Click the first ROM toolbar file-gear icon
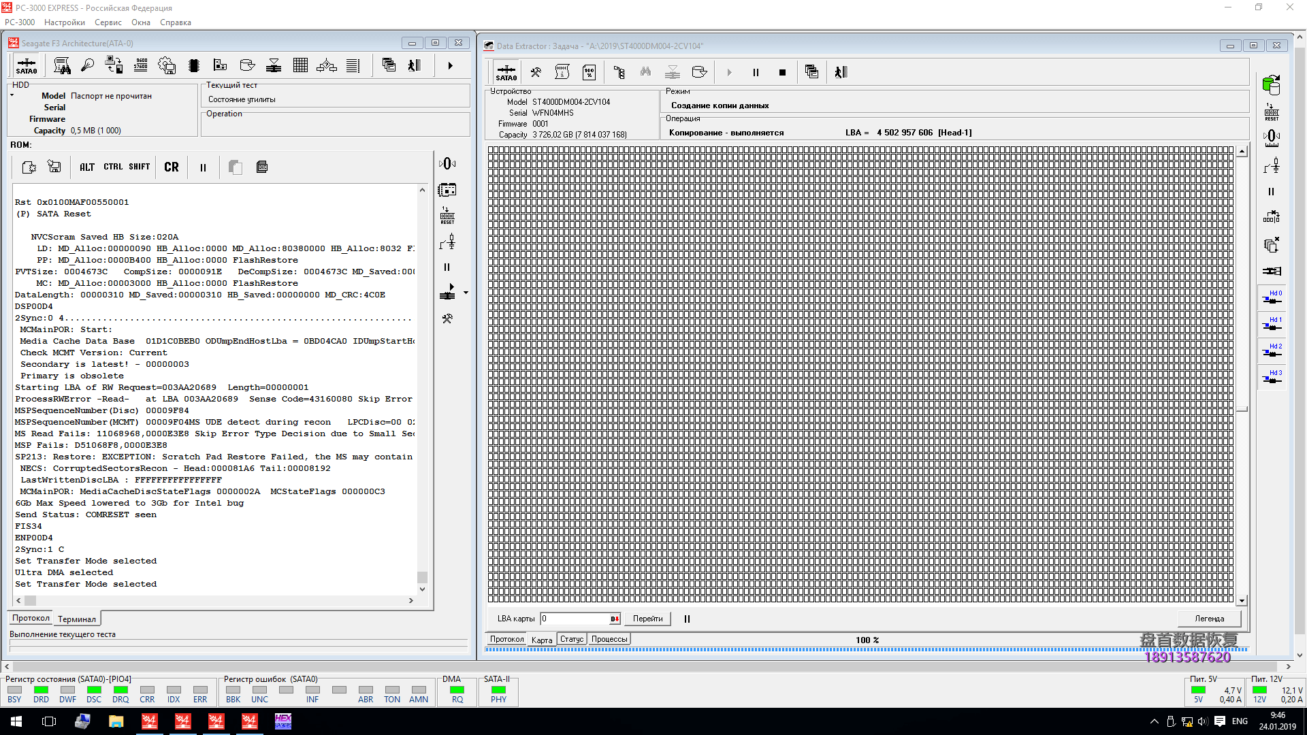This screenshot has height=735, width=1307. [29, 167]
